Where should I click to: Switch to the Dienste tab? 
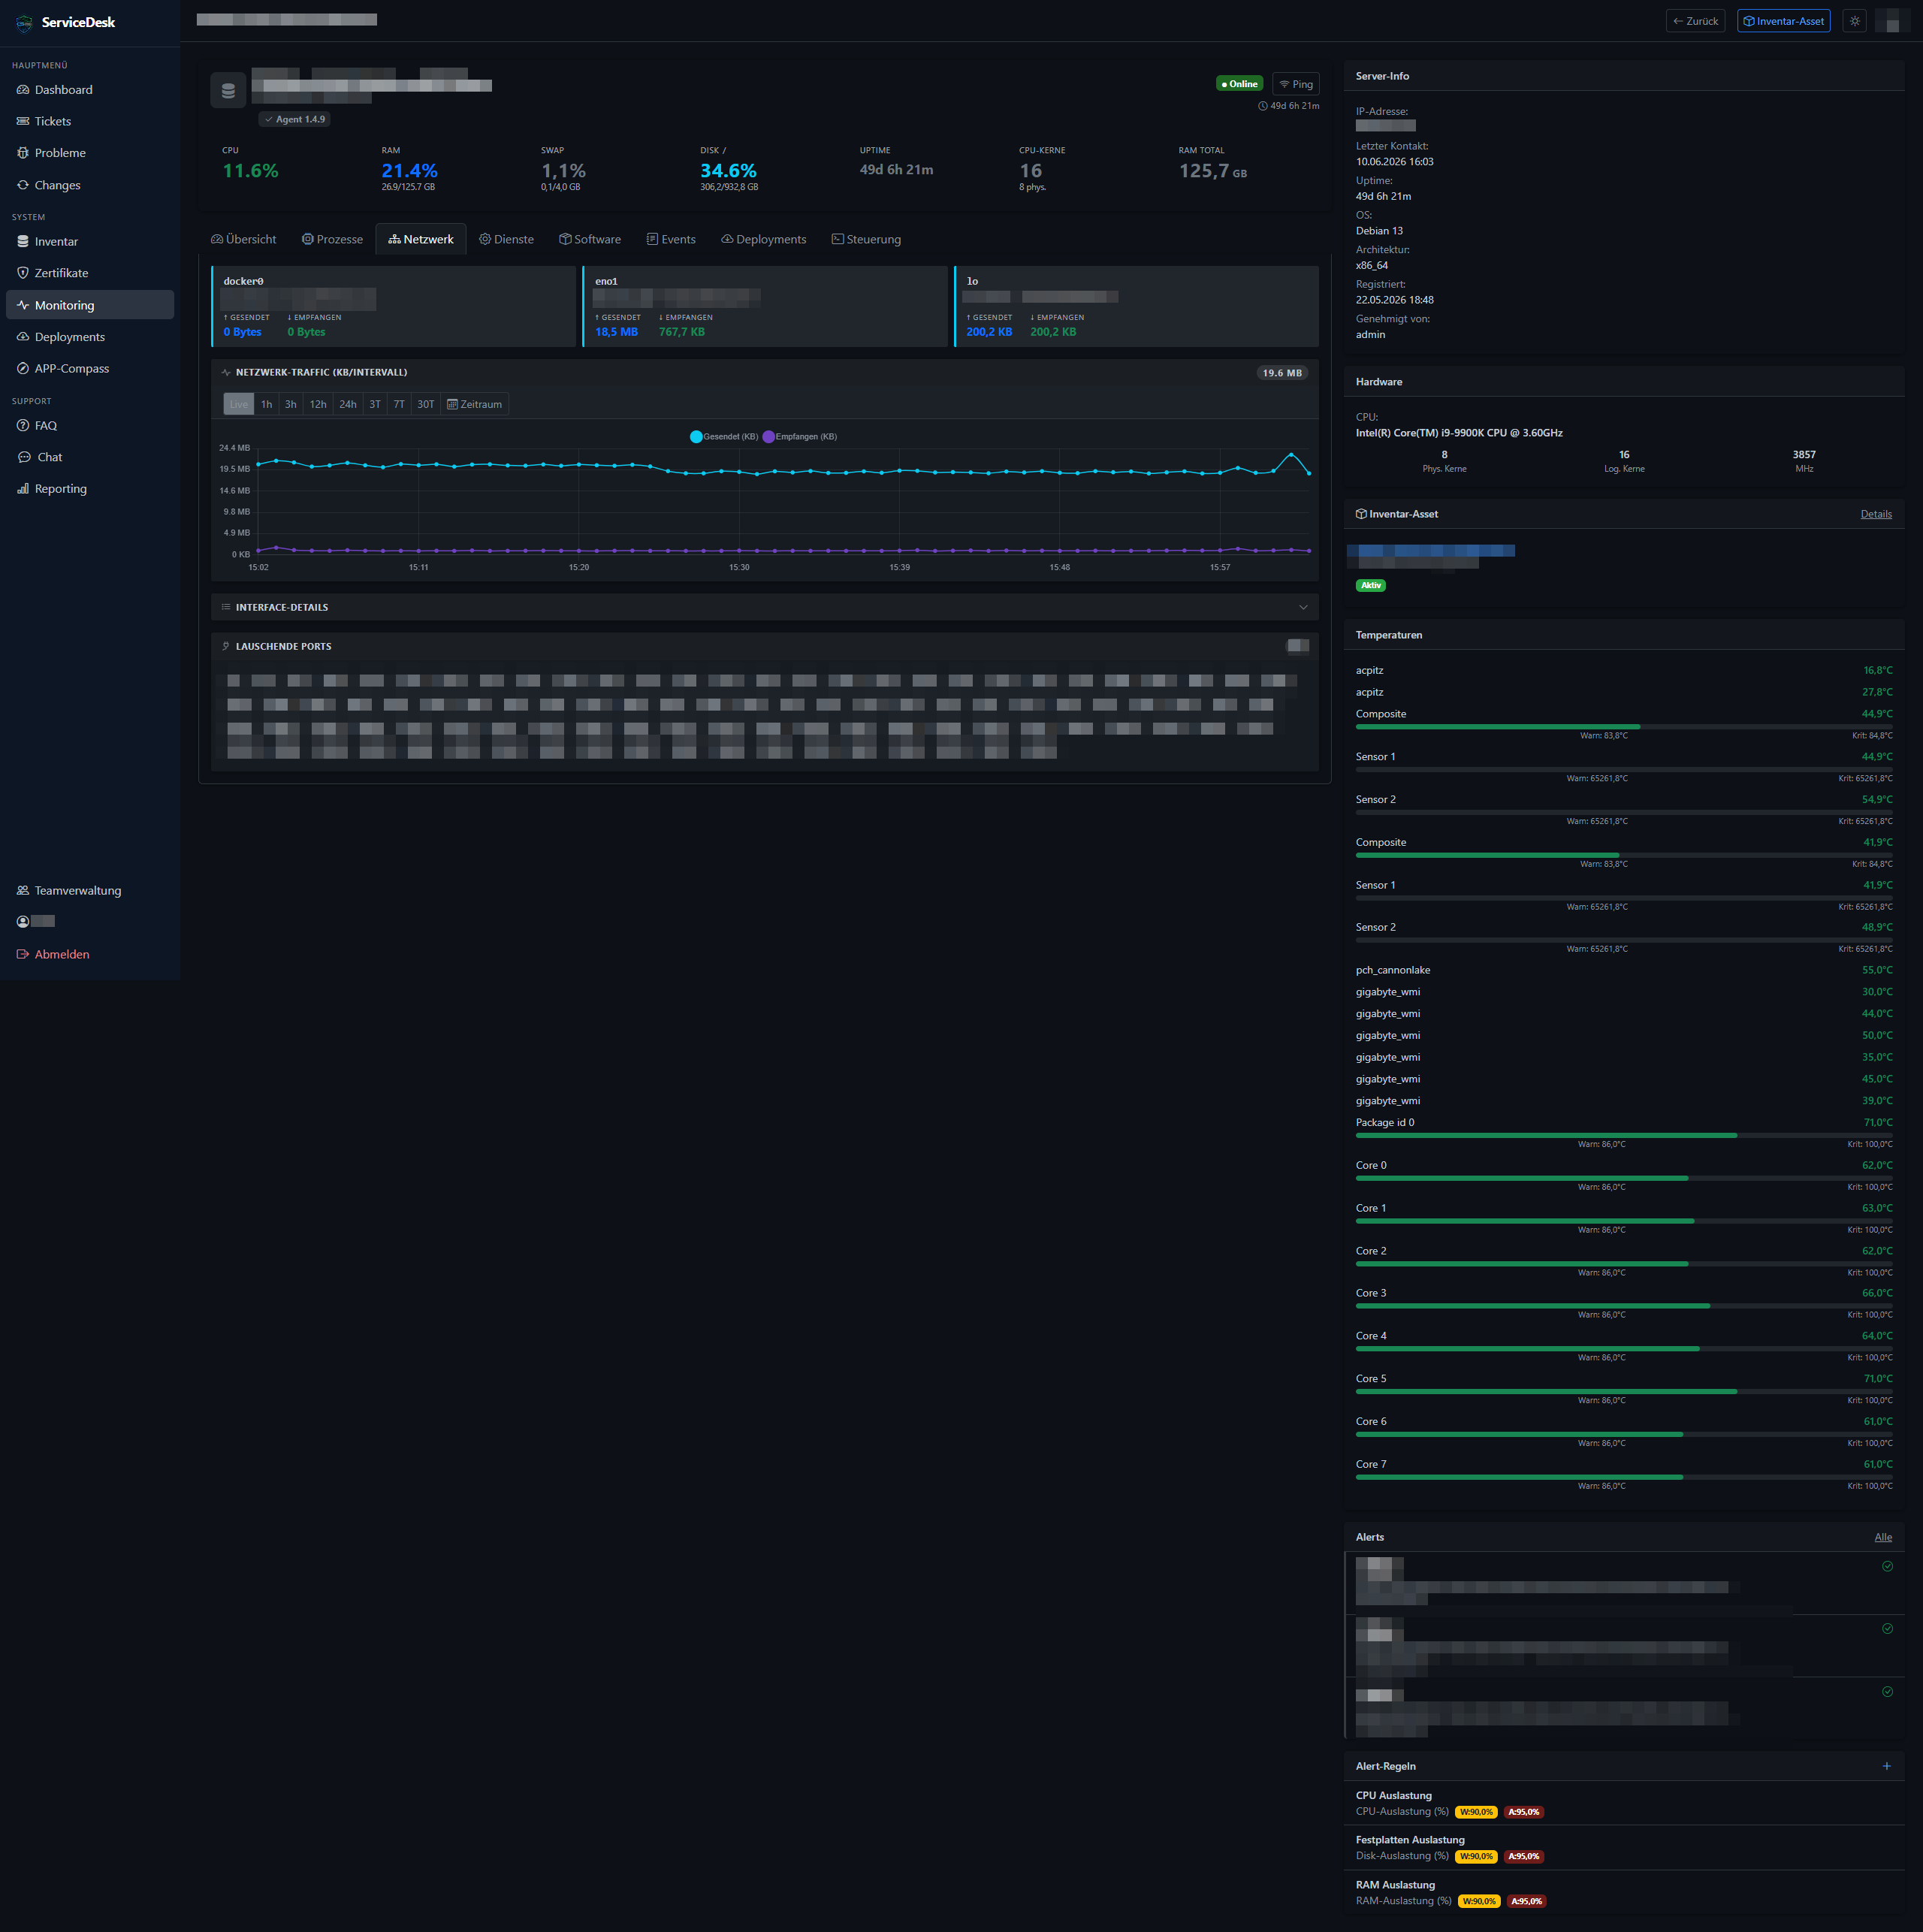506,240
